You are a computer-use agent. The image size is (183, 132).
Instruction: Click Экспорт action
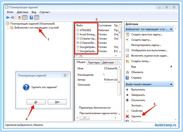point(137,105)
